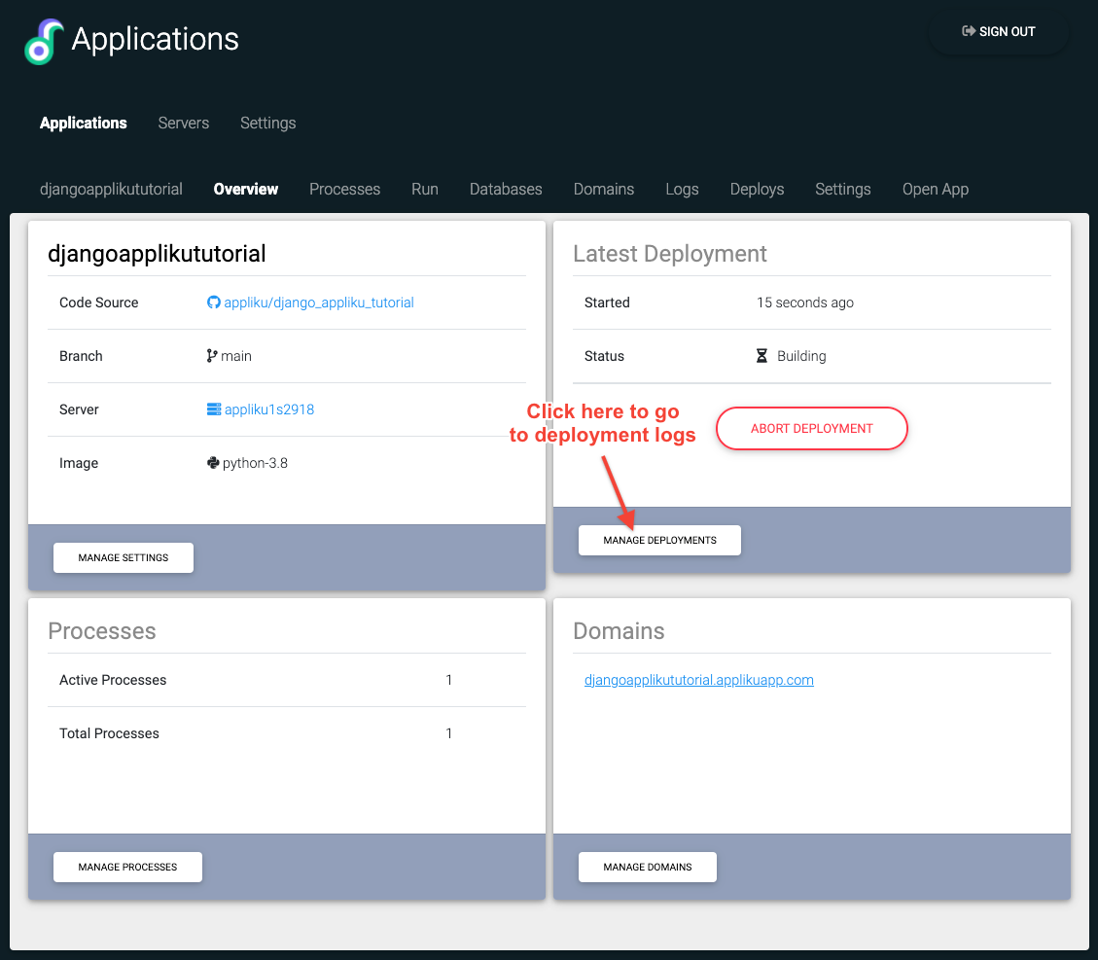Switch to the Deploys tab
Viewport: 1098px width, 960px height.
(757, 189)
